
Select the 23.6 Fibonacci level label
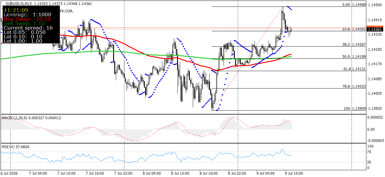354,29
